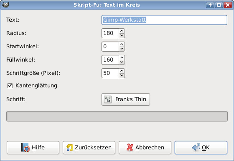Click the Schriftgröße (Pixel): label
This screenshot has height=161, width=234.
33,73
